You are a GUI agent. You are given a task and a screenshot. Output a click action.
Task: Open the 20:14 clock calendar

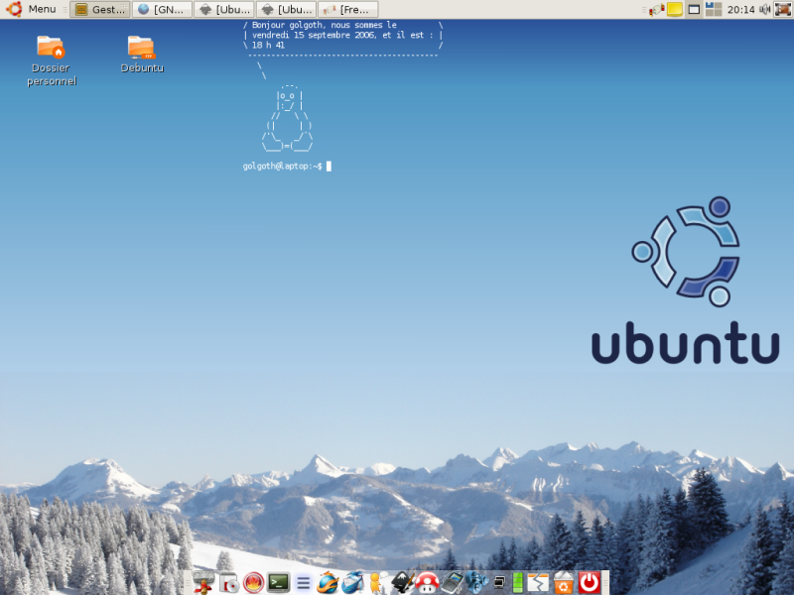point(740,9)
